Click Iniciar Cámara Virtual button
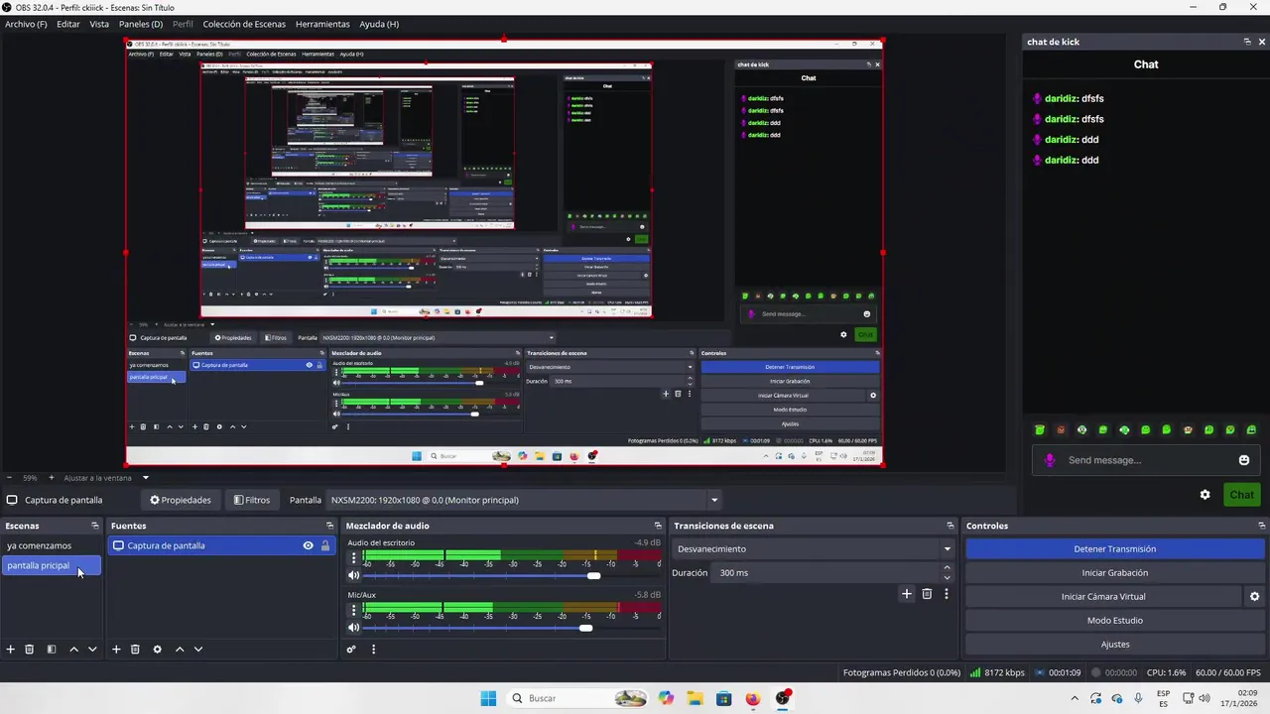1270x714 pixels. pos(1103,597)
